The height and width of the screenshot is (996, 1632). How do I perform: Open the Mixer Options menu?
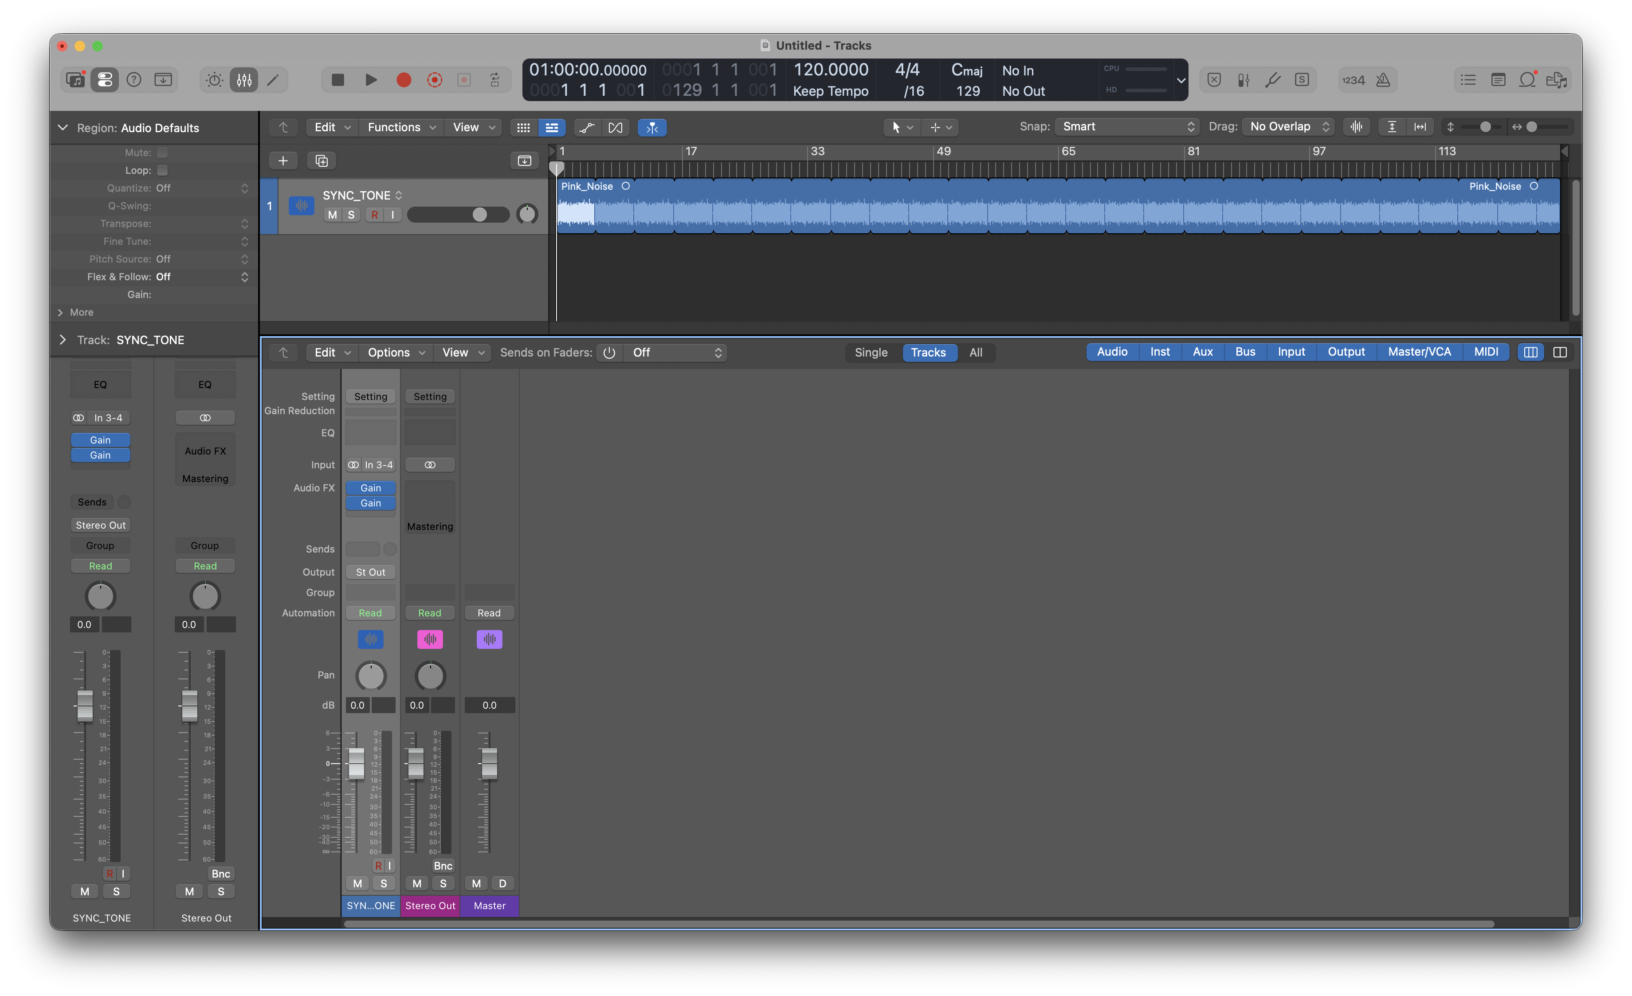click(x=396, y=352)
